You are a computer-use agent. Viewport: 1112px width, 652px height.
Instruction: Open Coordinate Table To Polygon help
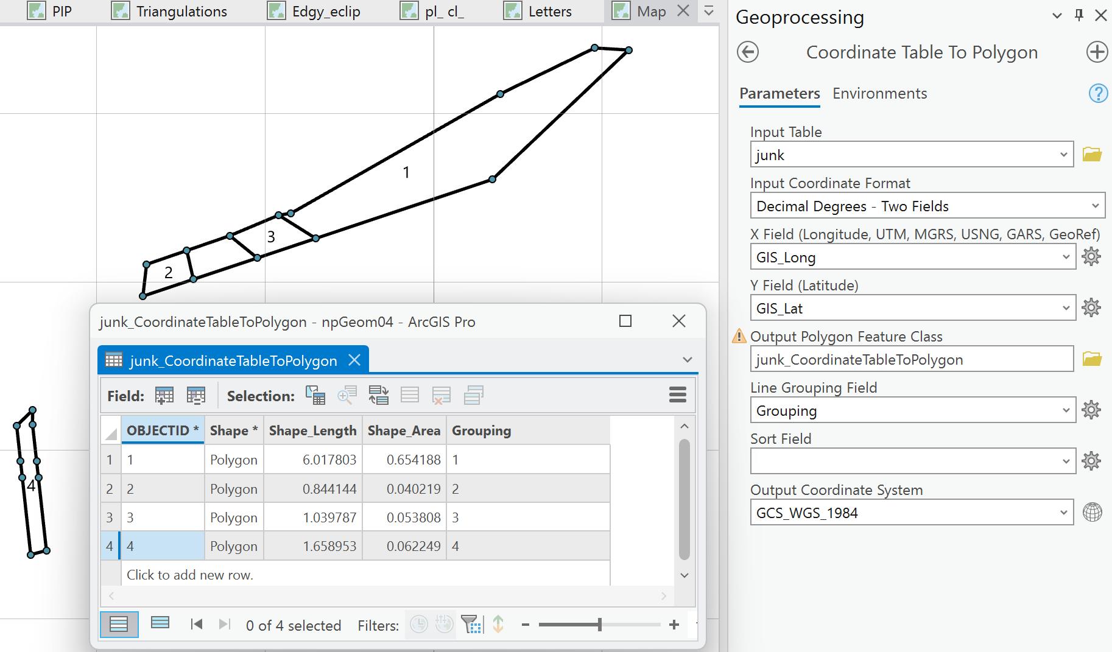click(1098, 93)
